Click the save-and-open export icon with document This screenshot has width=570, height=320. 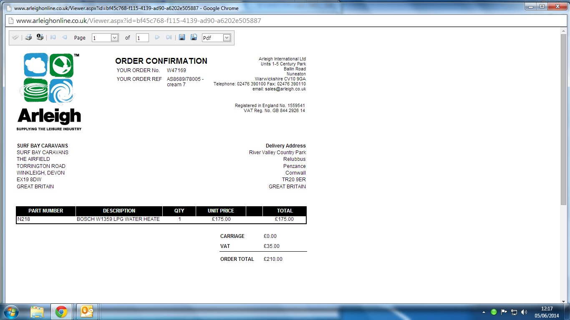[x=194, y=37]
